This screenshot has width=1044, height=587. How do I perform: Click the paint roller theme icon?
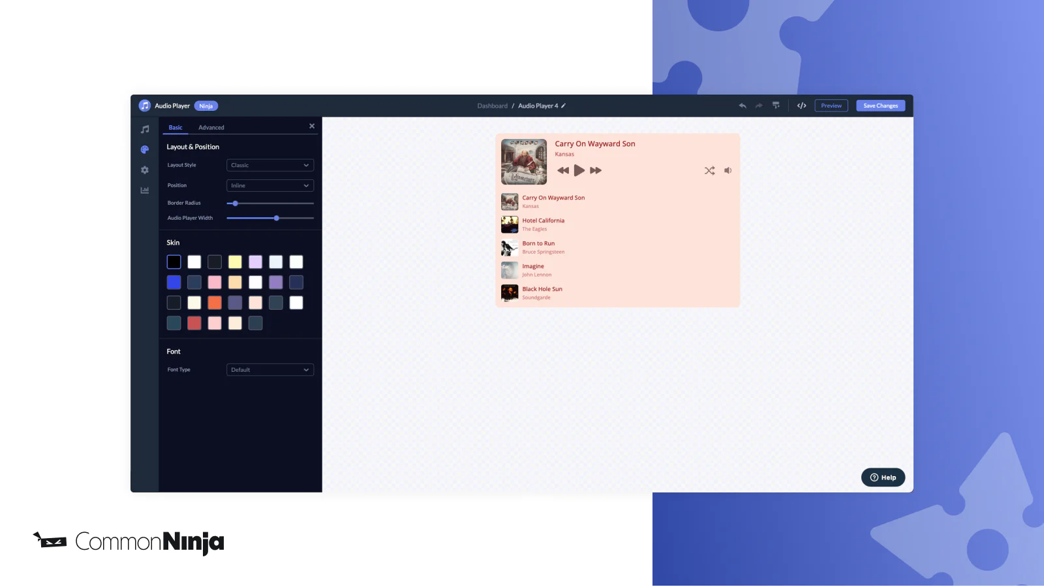pyautogui.click(x=776, y=105)
